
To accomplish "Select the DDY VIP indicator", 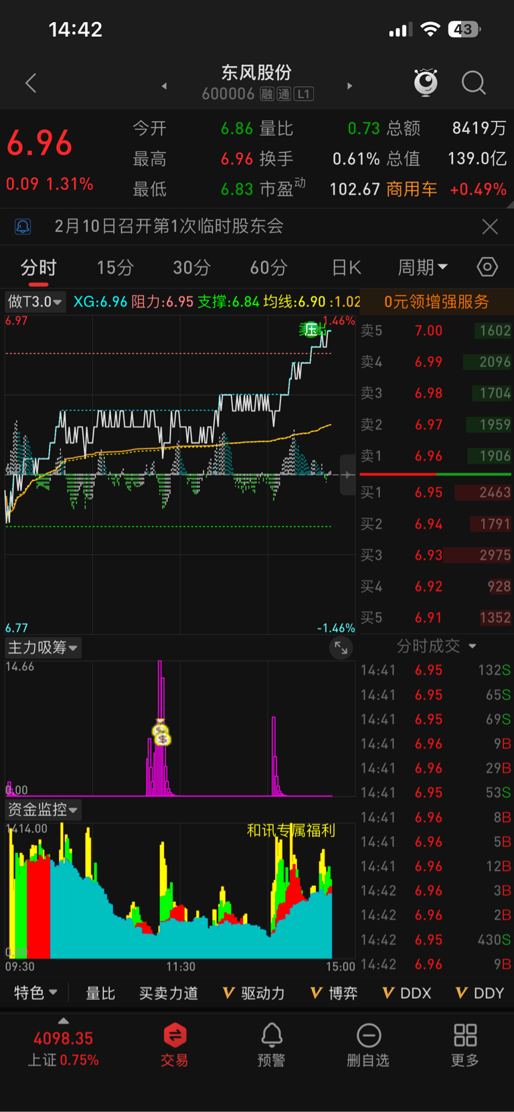I will tap(479, 994).
